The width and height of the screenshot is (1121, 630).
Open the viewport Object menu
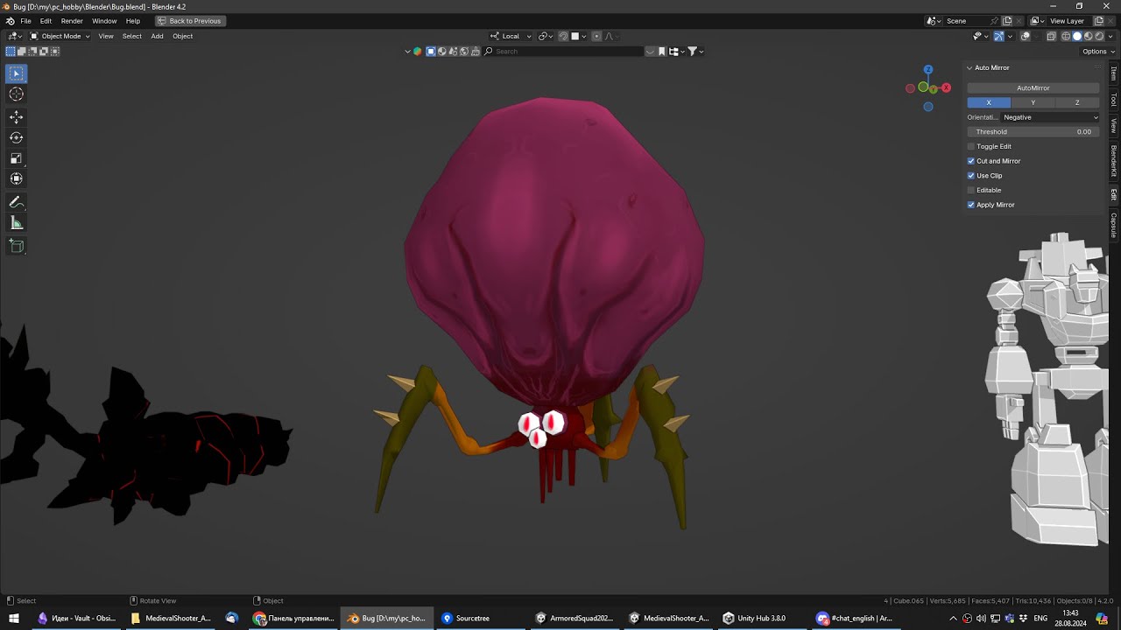coord(182,36)
